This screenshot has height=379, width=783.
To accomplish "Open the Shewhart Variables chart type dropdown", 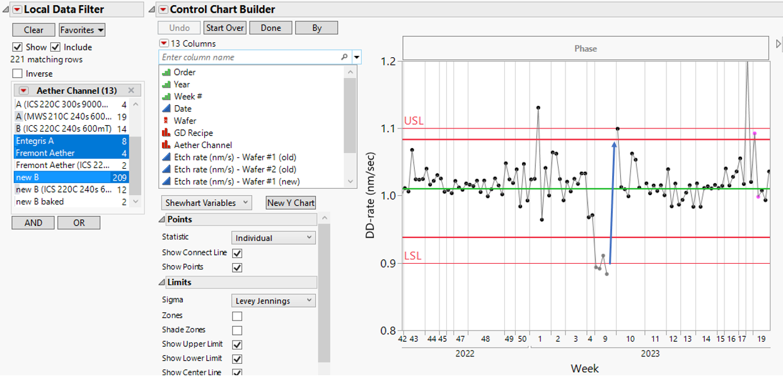I will [206, 202].
